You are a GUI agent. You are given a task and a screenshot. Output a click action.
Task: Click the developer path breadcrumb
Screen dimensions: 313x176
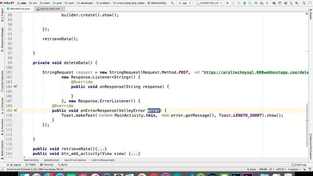85,3
